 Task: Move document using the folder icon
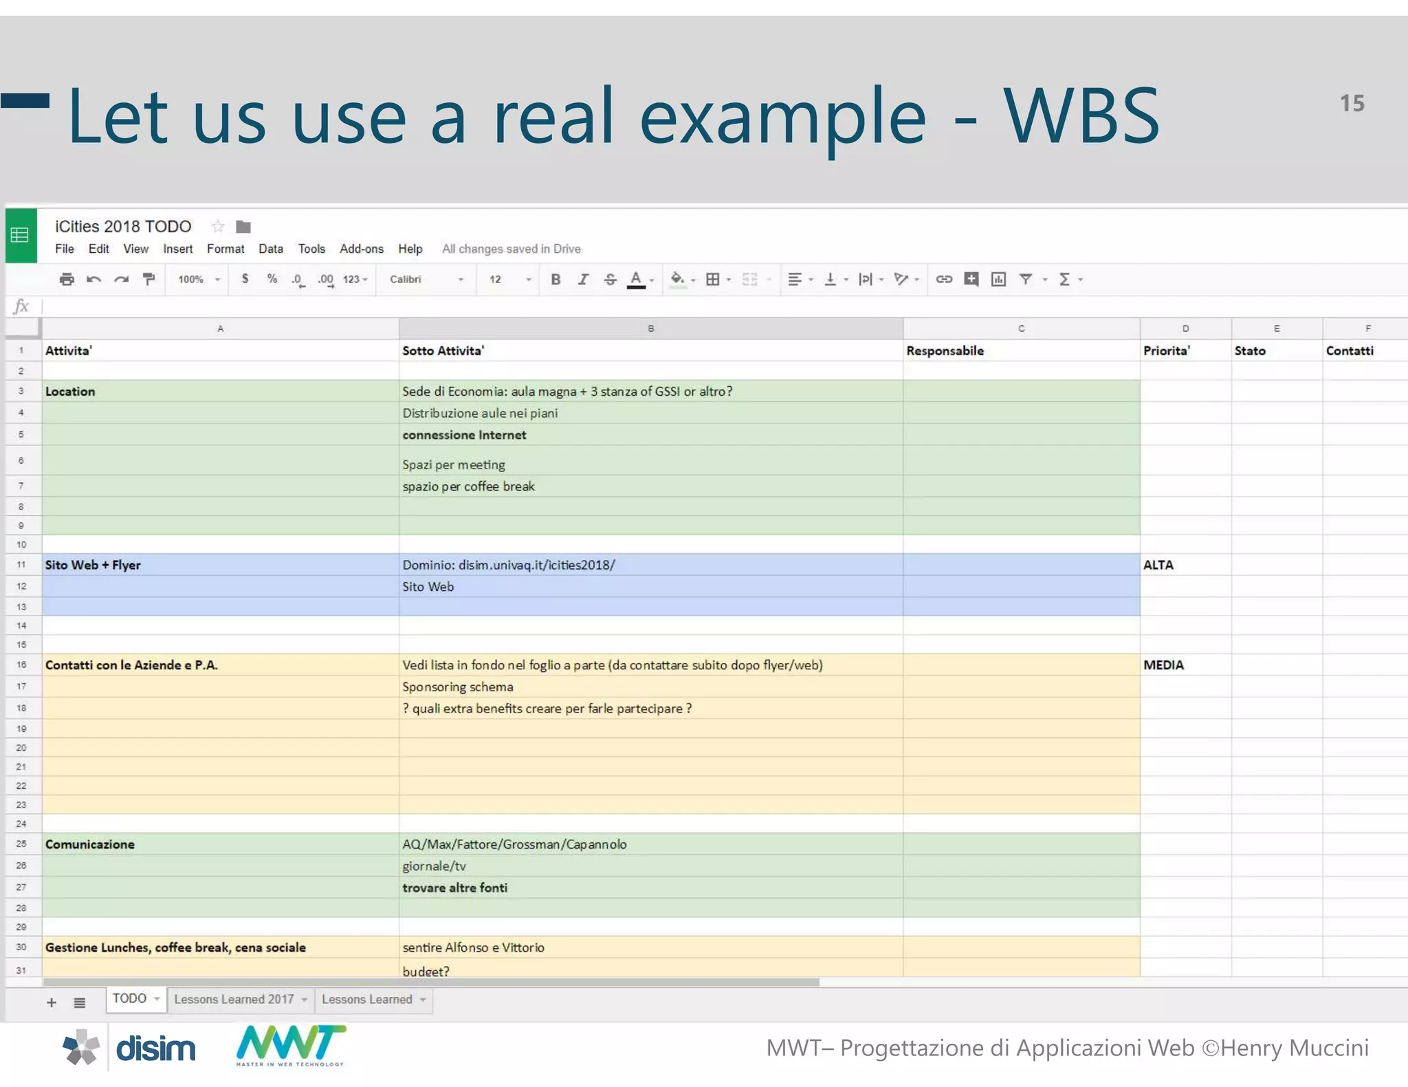click(x=243, y=226)
